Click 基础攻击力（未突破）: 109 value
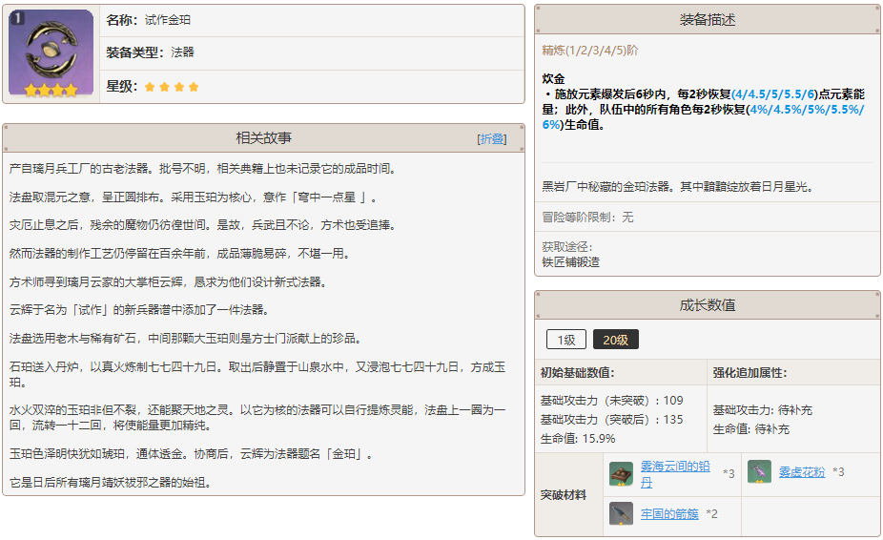Image resolution: width=883 pixels, height=540 pixels. coord(611,401)
